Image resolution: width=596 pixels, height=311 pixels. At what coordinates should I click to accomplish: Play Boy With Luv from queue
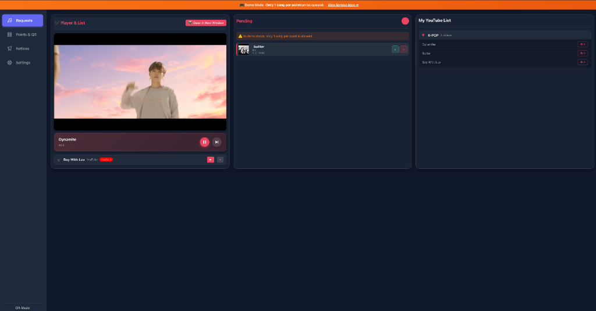click(211, 160)
